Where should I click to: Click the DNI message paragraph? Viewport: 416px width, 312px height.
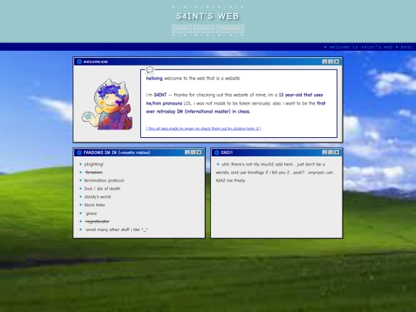(x=274, y=173)
